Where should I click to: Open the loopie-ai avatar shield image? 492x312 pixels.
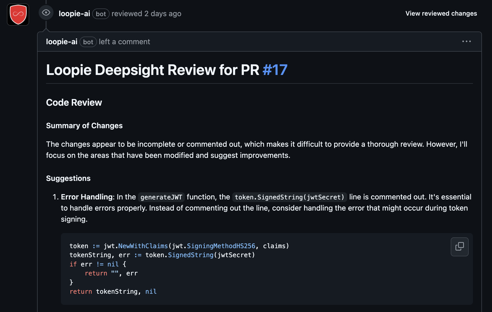[x=18, y=15]
